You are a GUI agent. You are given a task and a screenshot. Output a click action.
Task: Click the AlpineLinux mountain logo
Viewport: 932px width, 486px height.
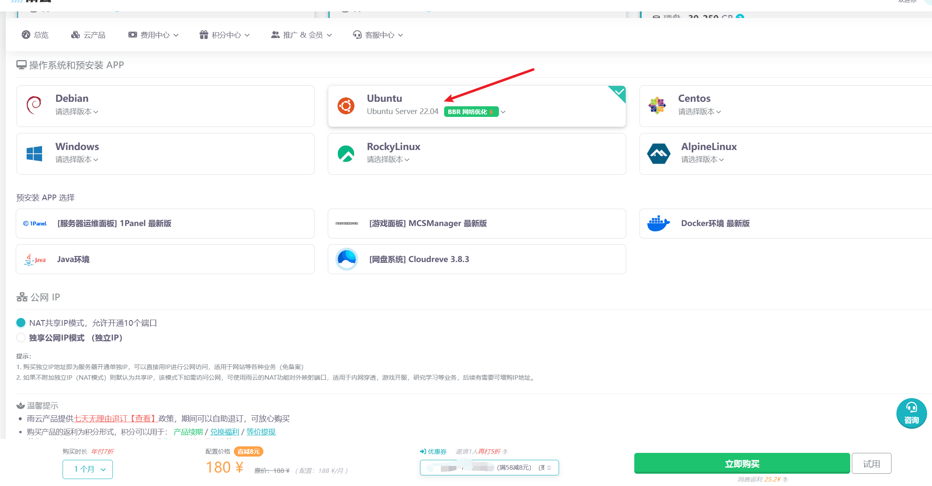[658, 154]
